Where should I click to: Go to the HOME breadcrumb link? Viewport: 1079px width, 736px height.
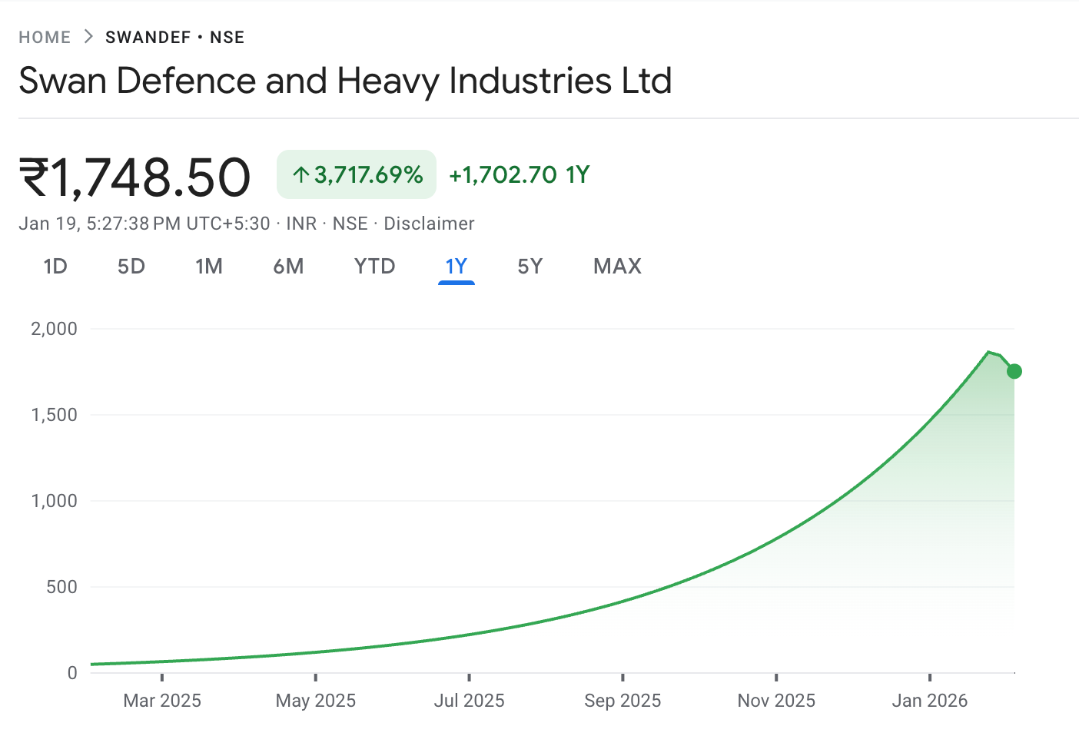click(x=45, y=38)
